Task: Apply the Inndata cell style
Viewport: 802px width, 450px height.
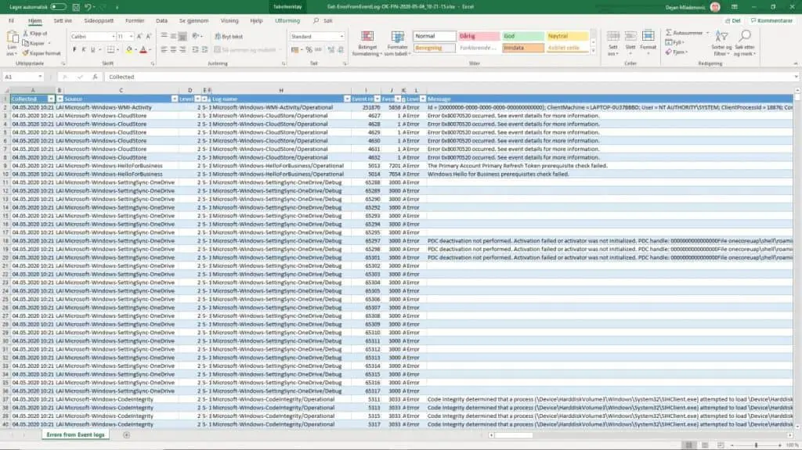Action: tap(522, 48)
